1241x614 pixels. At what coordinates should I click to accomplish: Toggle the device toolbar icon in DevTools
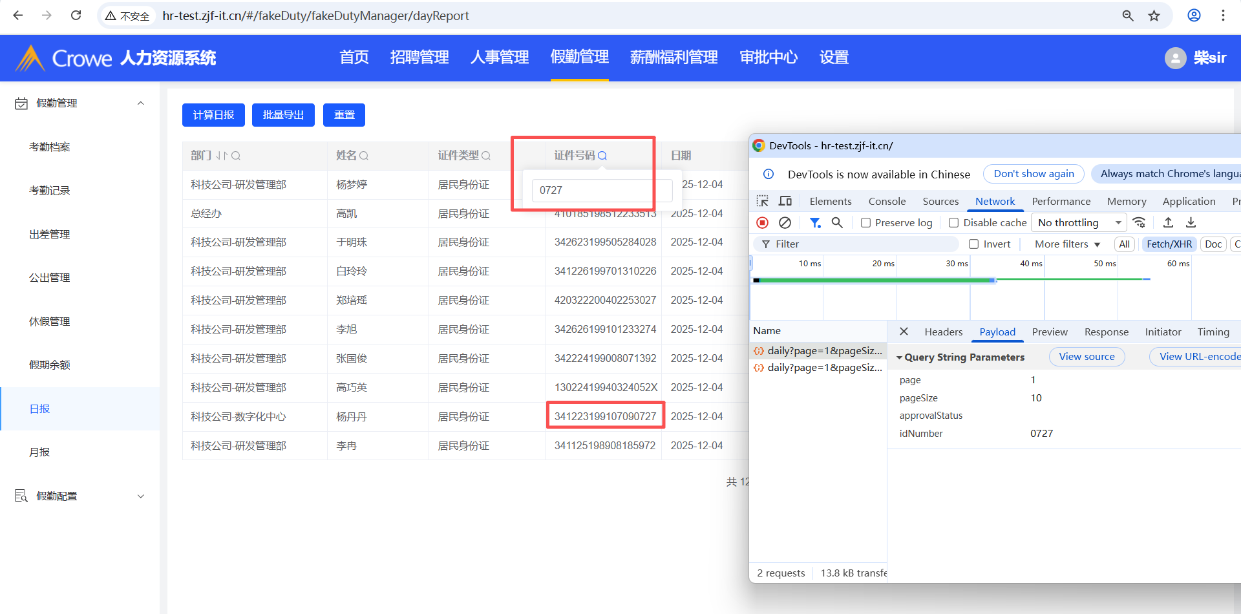[785, 201]
